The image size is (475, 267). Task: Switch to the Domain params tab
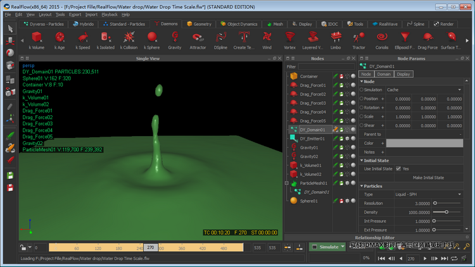384,74
